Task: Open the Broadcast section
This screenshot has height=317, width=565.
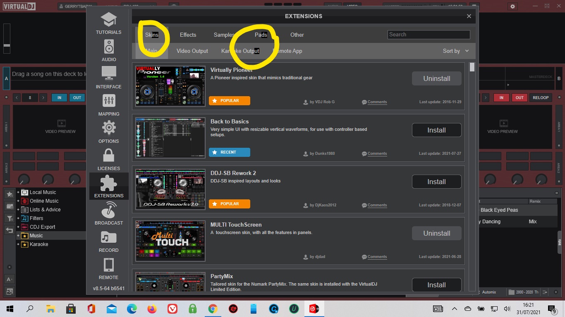Action: click(109, 214)
